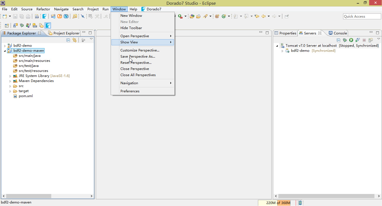Screen dimensions: 382x206
Task: Start the server in debug mode
Action: (x=345, y=40)
